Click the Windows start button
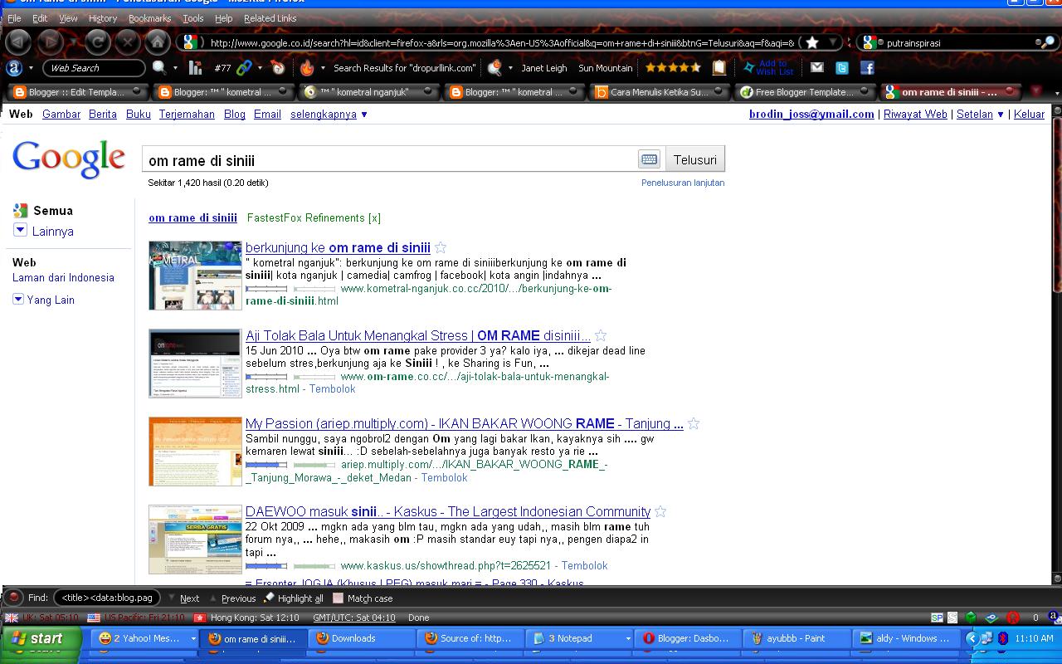The height and width of the screenshot is (664, 1062). tap(41, 639)
